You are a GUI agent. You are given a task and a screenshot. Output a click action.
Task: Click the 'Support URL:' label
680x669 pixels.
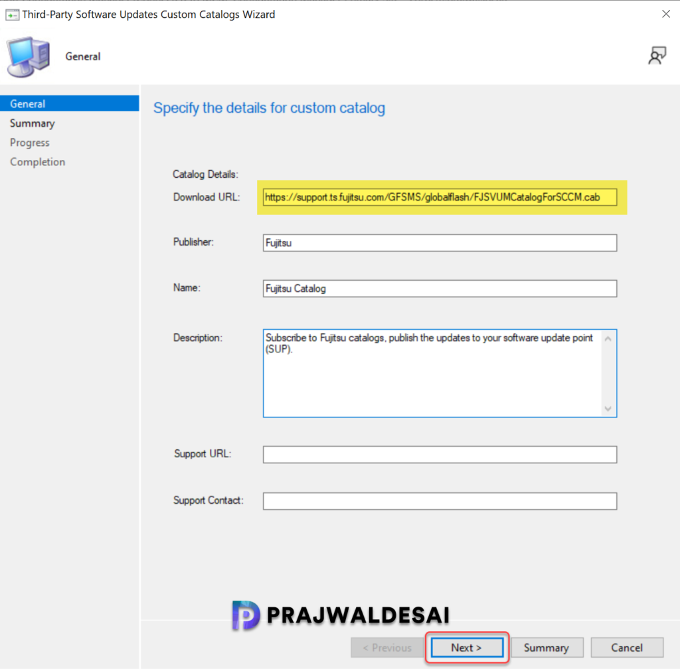[203, 454]
